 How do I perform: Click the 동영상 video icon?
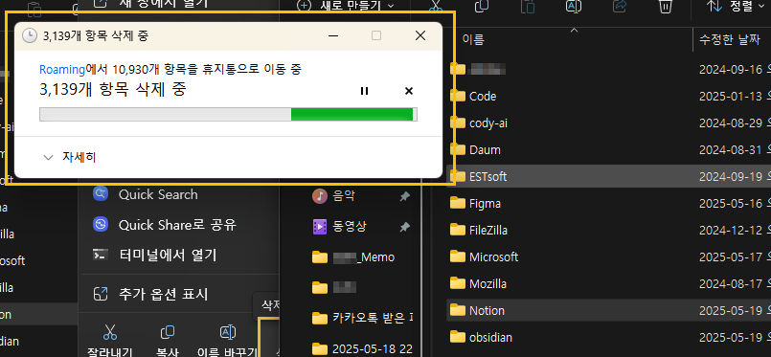[x=320, y=227]
